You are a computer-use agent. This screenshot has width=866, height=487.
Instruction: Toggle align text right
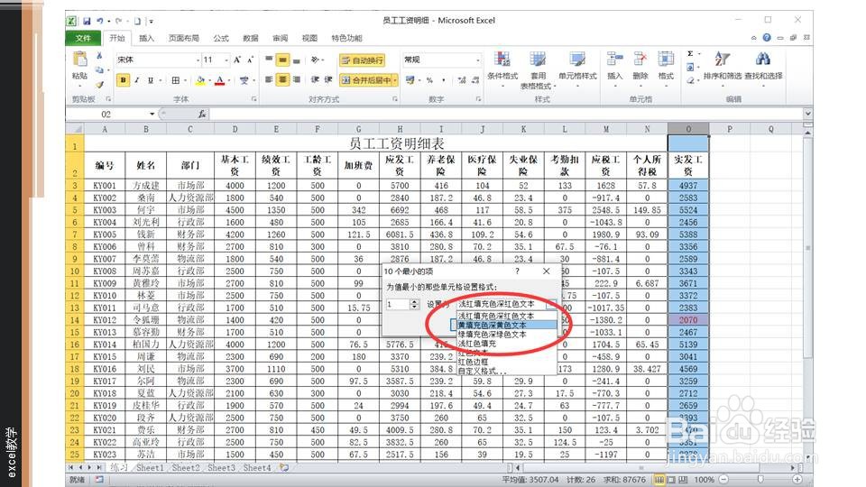(297, 80)
